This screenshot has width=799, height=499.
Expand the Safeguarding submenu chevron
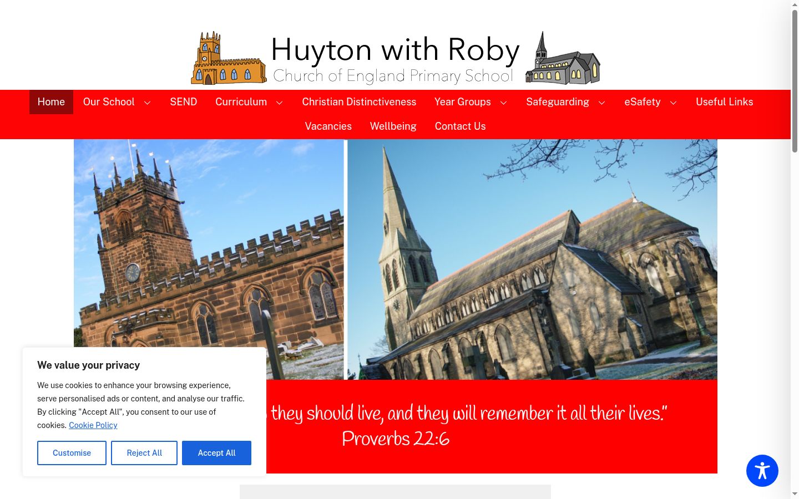tap(601, 103)
